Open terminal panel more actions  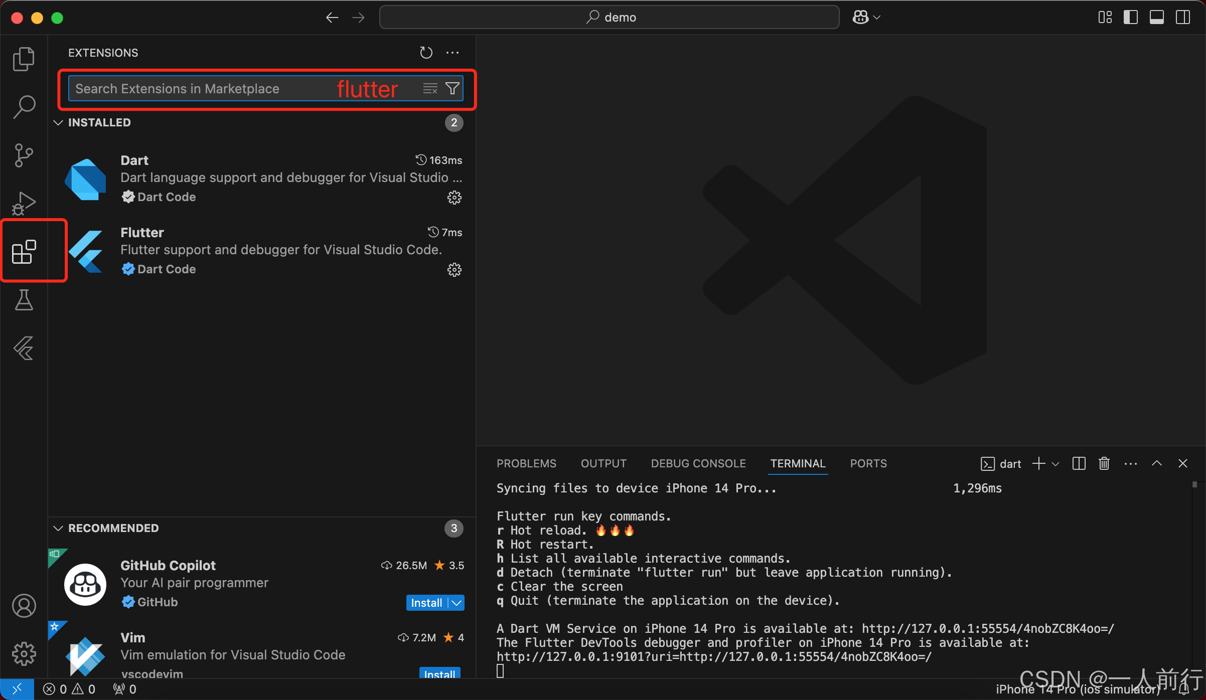(1131, 463)
